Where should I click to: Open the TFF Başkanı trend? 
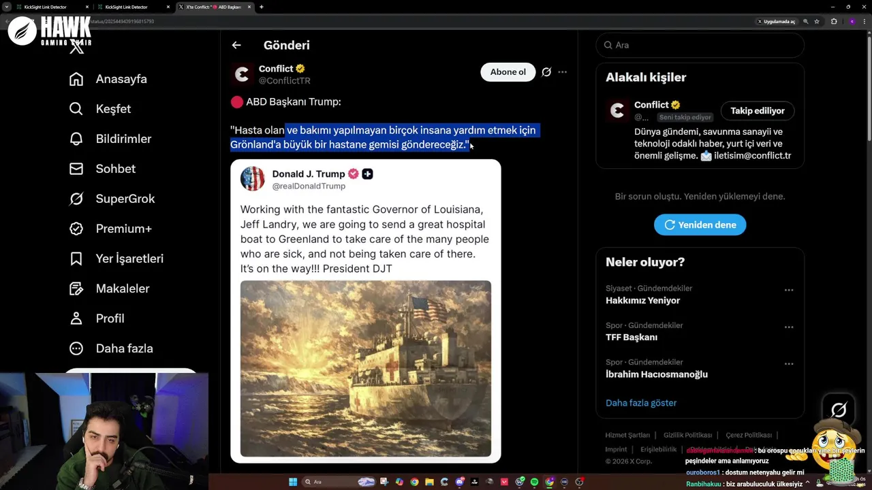(x=632, y=337)
